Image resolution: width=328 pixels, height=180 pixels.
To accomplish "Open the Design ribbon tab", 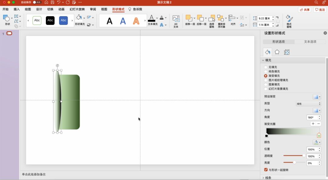I will 39,9.
